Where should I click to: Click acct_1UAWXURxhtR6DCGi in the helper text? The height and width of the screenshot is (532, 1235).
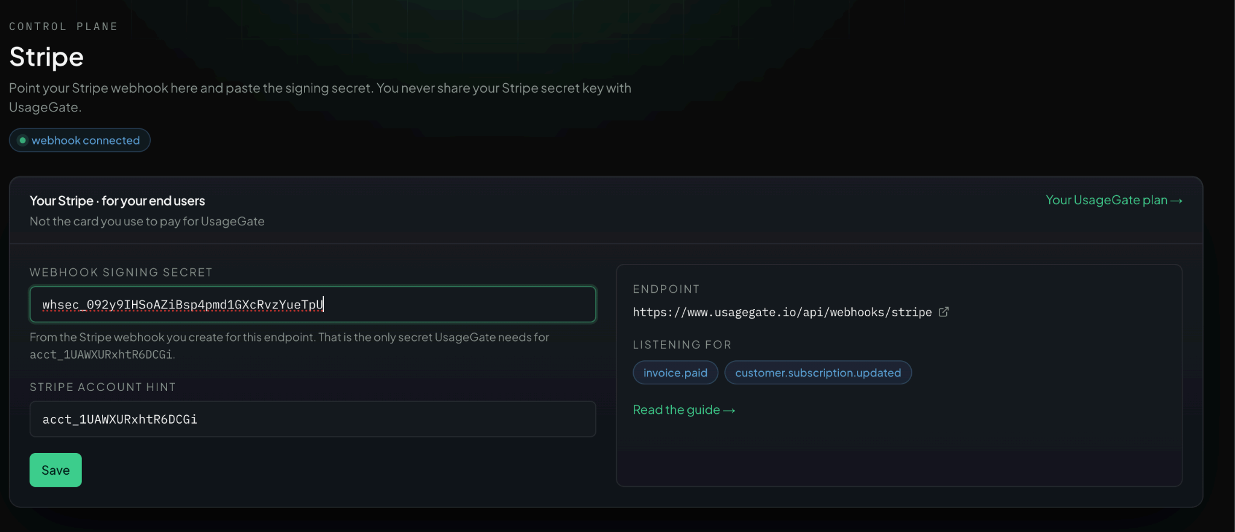click(x=101, y=355)
